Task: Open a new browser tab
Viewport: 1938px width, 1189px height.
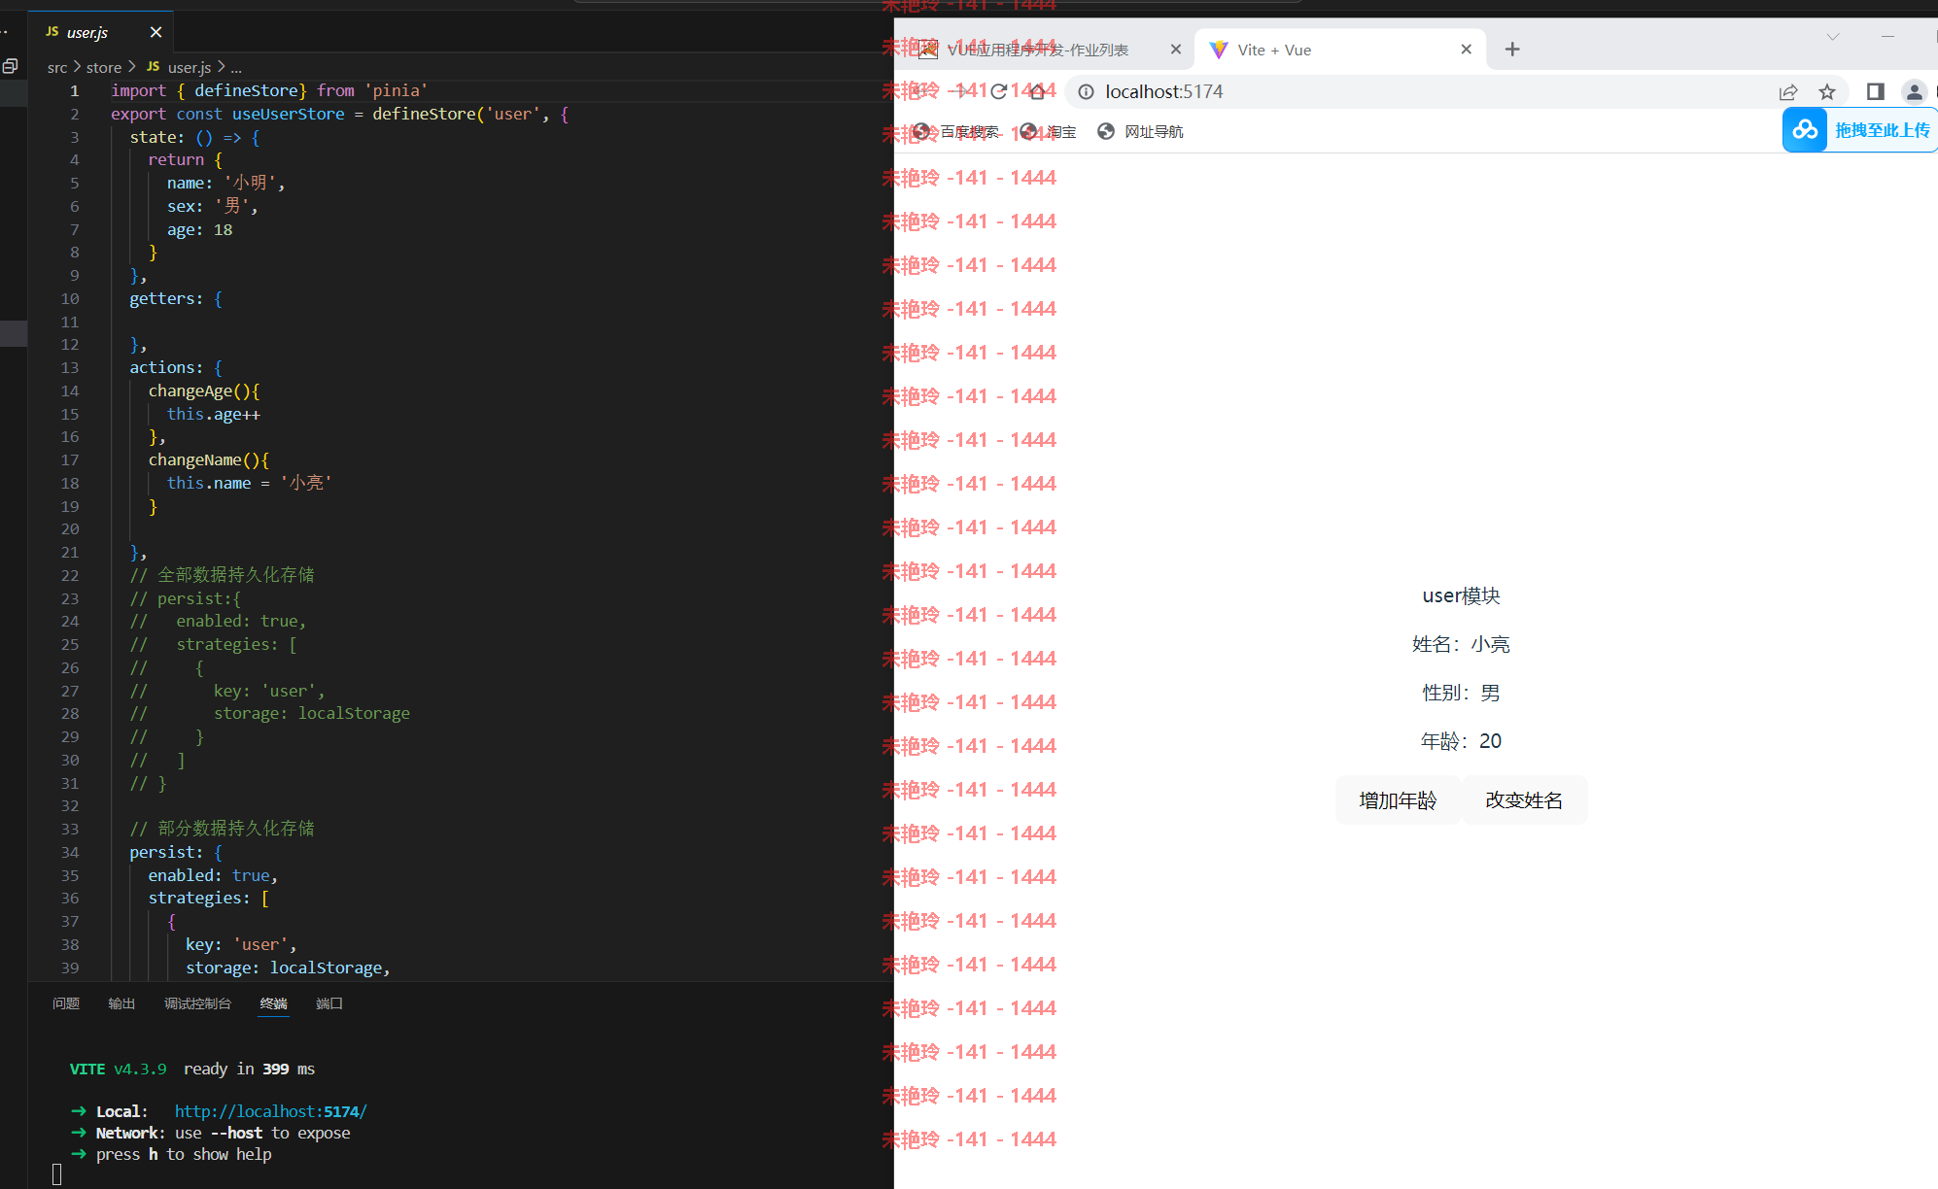Action: (x=1512, y=50)
